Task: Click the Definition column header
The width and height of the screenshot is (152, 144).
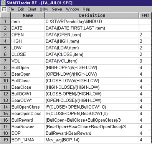Action: [x=92, y=15]
